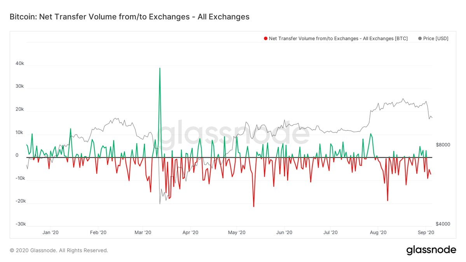Click the 0 y-axis label

17,155
